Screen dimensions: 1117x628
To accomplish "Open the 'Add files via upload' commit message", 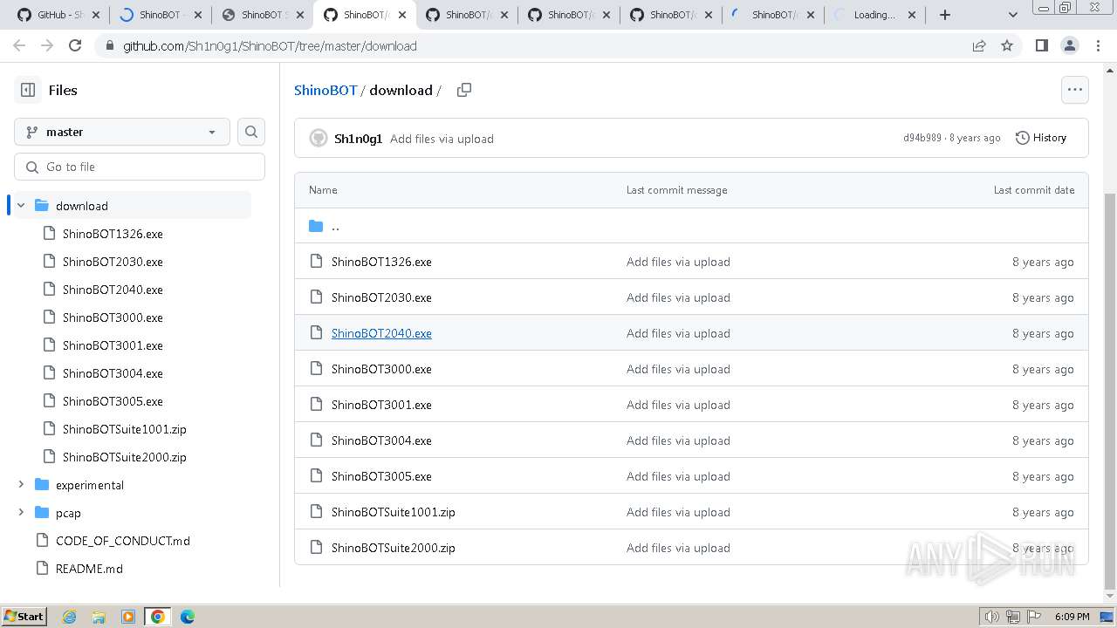I will click(442, 139).
